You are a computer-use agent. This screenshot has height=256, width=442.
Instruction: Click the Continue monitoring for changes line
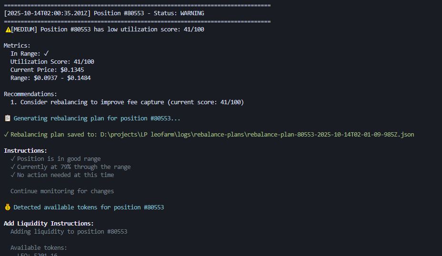(62, 191)
